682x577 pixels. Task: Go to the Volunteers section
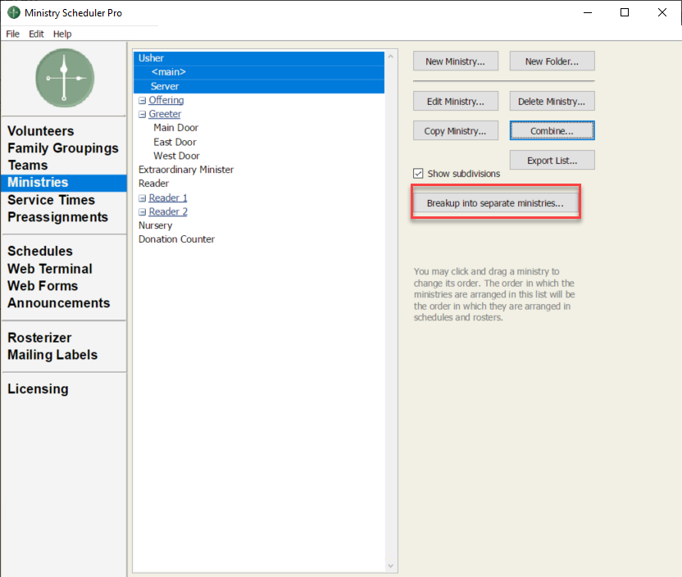tap(41, 131)
